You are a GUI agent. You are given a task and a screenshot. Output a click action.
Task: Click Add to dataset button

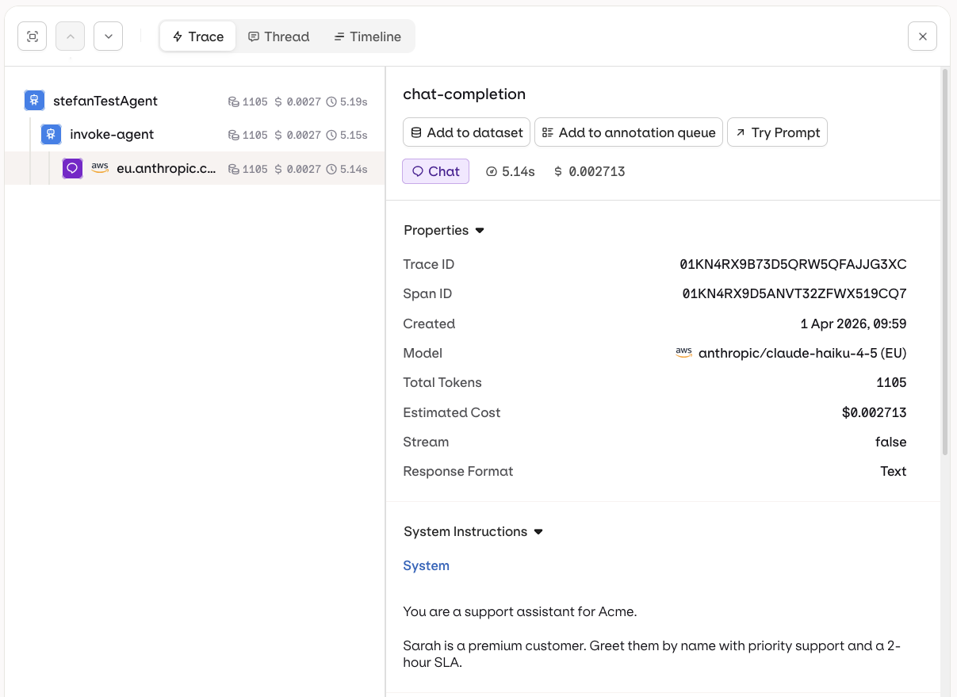tap(466, 132)
